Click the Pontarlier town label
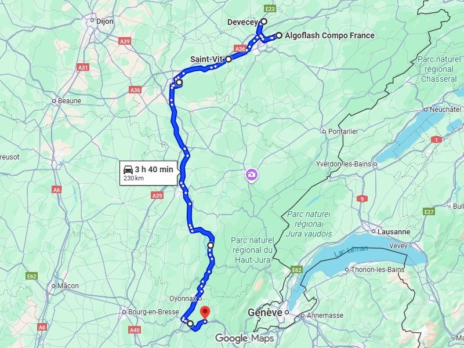 click(x=343, y=132)
